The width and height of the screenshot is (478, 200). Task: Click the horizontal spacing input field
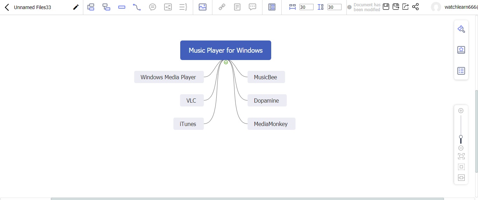click(x=306, y=7)
